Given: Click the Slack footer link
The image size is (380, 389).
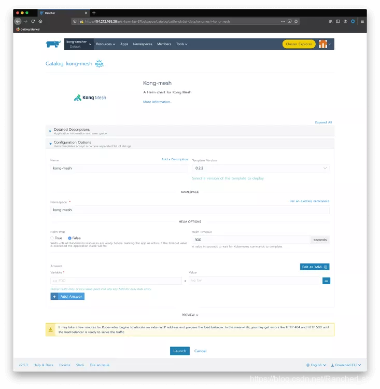Looking at the screenshot, I should pos(80,365).
